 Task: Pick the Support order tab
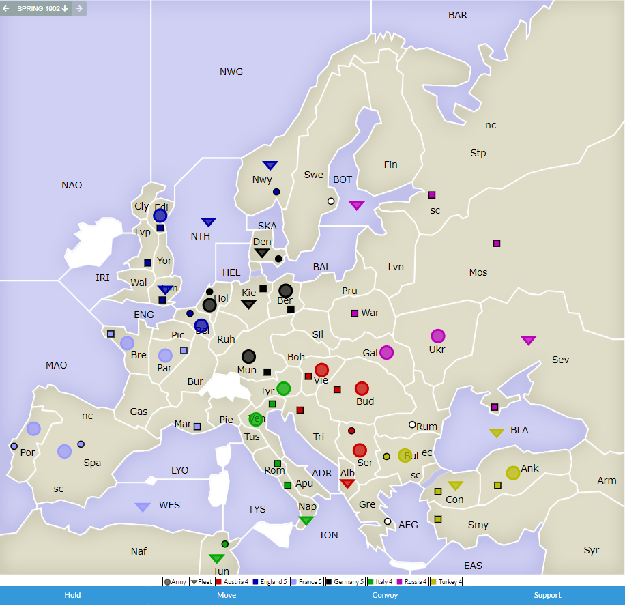(547, 595)
